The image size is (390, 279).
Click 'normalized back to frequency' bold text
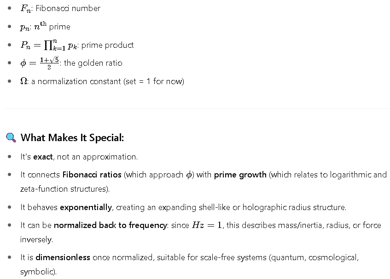111,225
